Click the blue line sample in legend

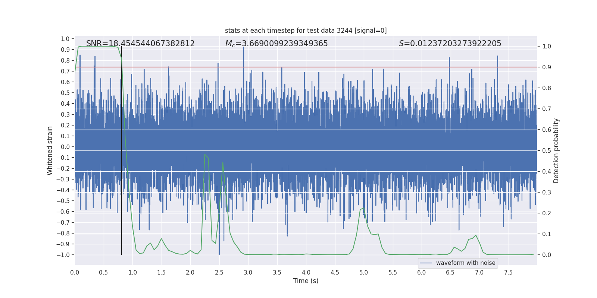click(426, 263)
